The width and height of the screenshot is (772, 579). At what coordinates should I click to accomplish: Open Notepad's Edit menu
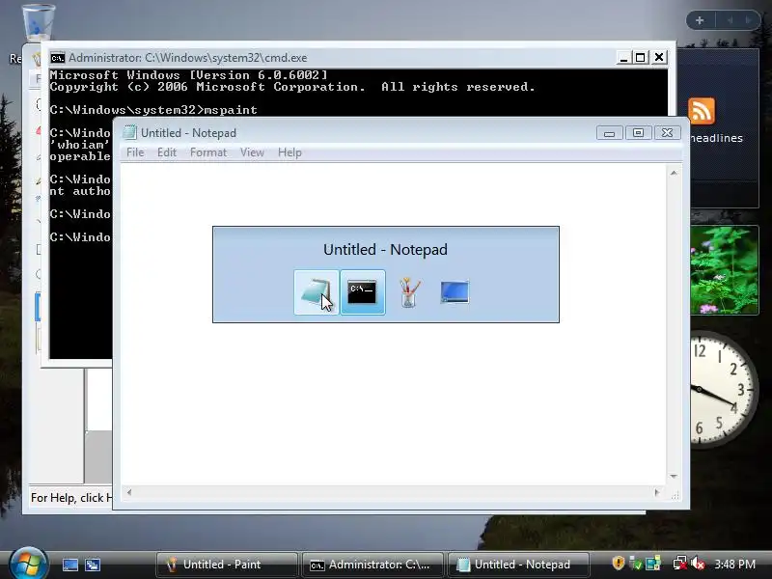166,152
